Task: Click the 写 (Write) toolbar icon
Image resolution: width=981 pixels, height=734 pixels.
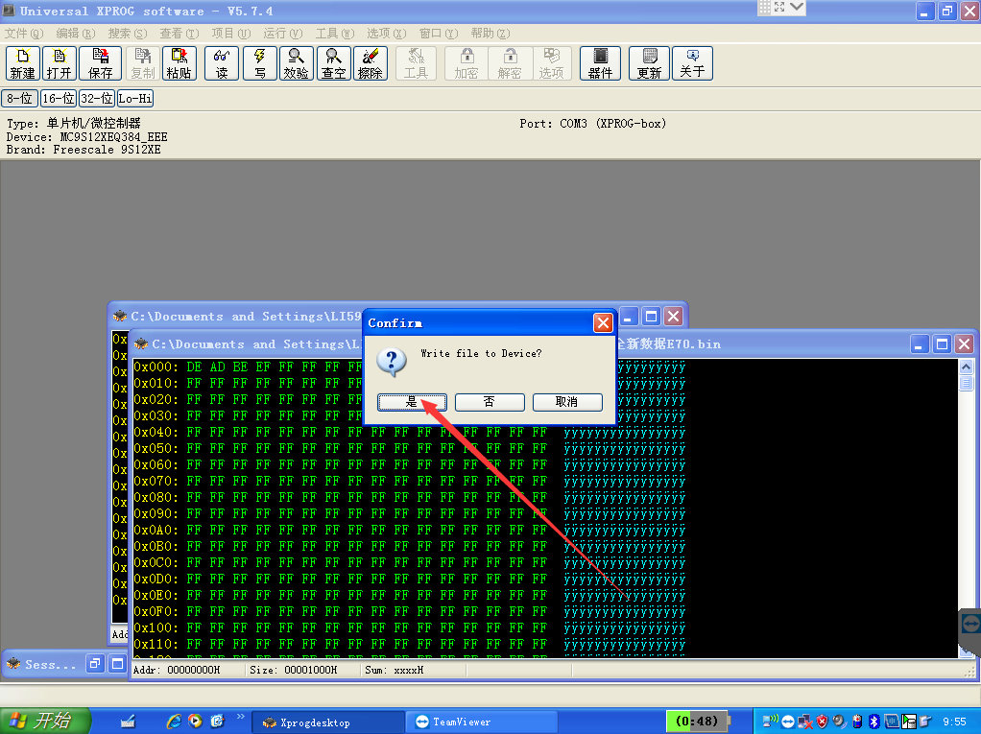Action: tap(260, 63)
